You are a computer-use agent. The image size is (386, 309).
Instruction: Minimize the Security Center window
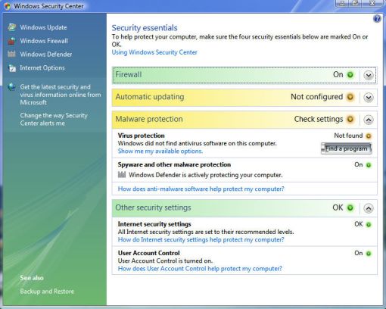click(342, 3)
